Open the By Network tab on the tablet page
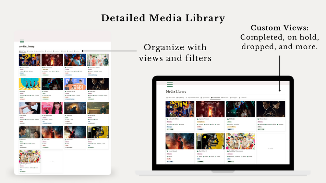Image resolution: width=326 pixels, height=183 pixels. [48, 51]
